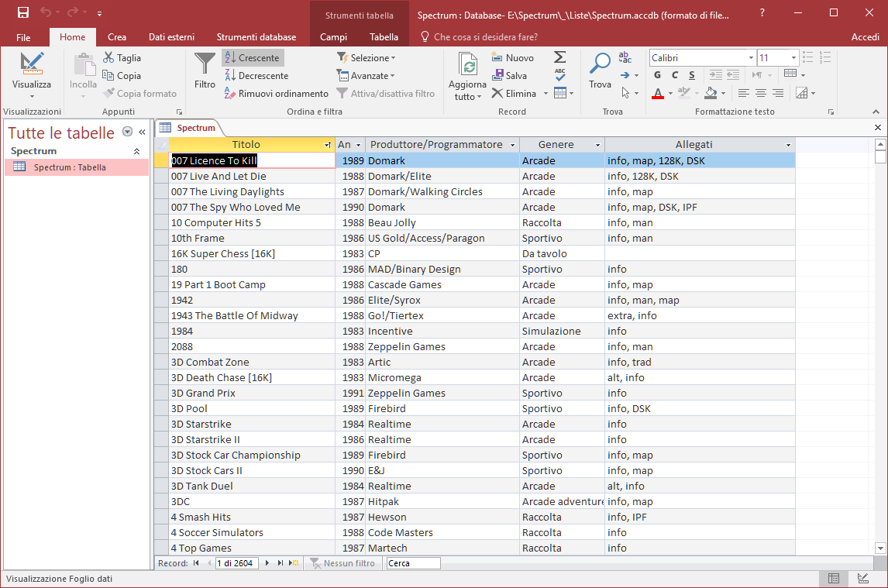The width and height of the screenshot is (888, 588).
Task: Align text right
Action: click(x=778, y=93)
